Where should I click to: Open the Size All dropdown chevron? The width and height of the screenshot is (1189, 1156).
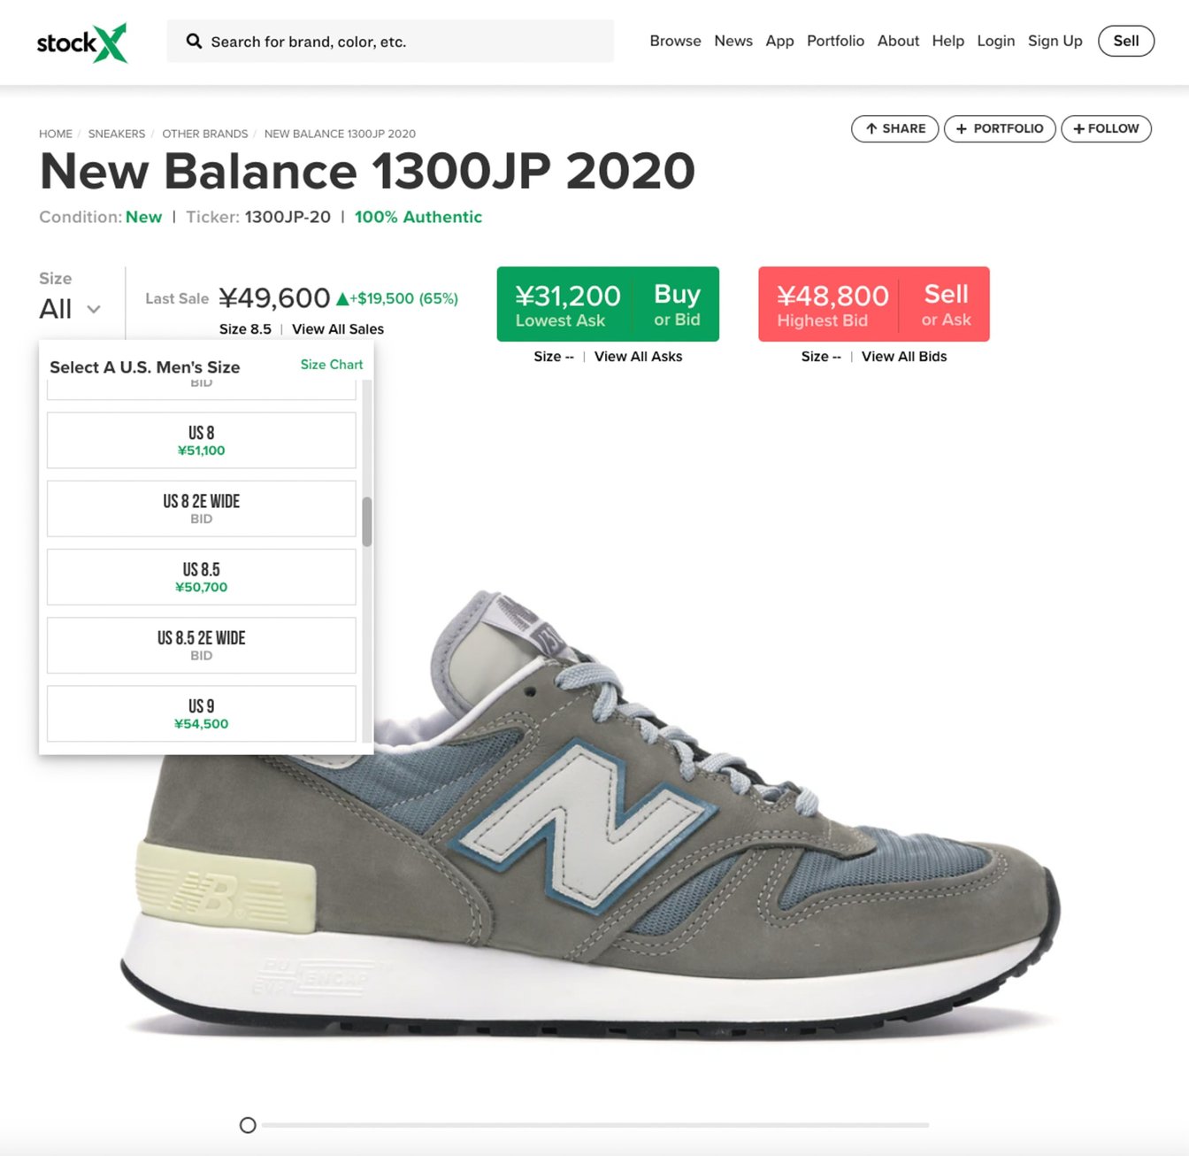(x=93, y=309)
